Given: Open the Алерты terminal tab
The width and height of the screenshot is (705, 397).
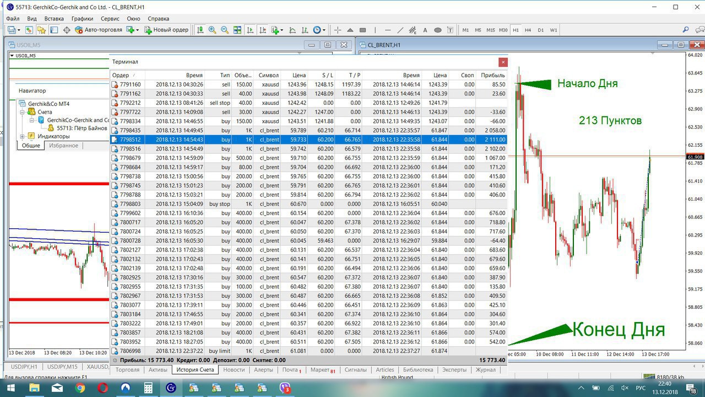Looking at the screenshot, I should (x=263, y=370).
